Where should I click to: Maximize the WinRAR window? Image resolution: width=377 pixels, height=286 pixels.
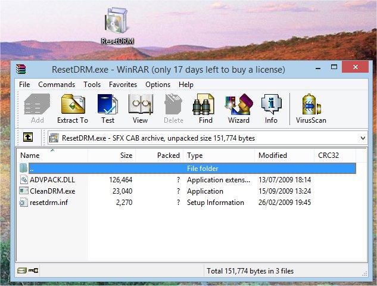point(334,67)
